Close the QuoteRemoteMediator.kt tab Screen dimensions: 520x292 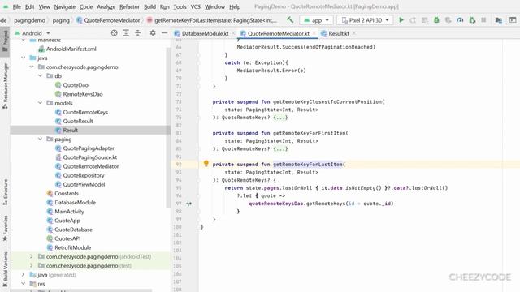(314, 33)
